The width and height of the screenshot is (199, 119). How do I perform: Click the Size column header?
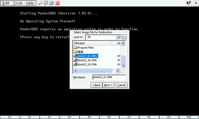click(116, 43)
